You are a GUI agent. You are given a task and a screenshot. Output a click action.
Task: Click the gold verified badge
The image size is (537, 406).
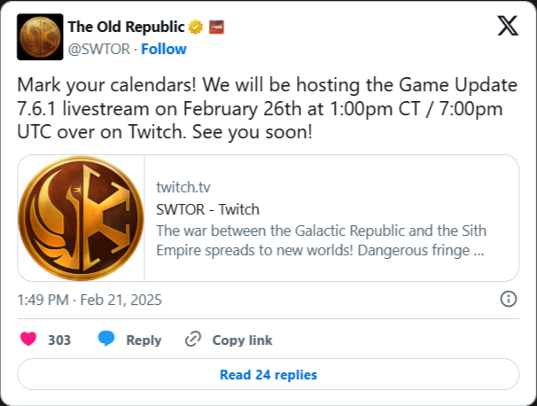point(196,27)
